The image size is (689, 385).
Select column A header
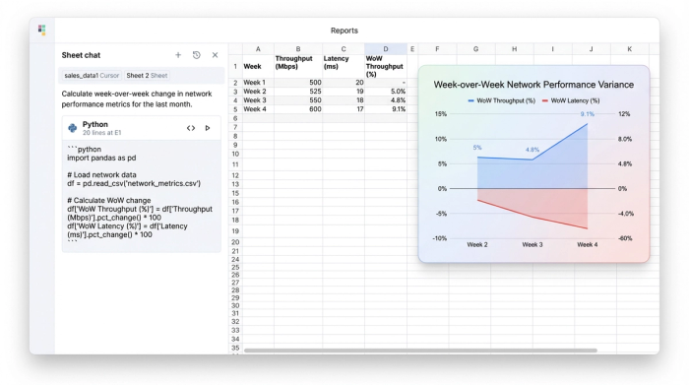pos(258,49)
